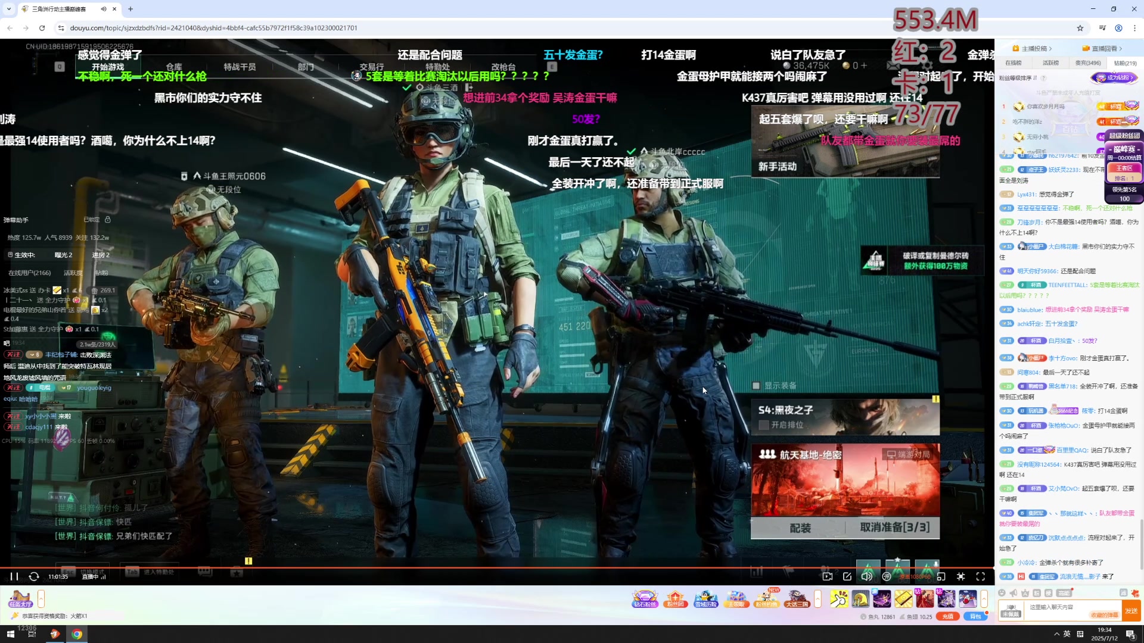Expand activity icons list arrow

(x=818, y=599)
